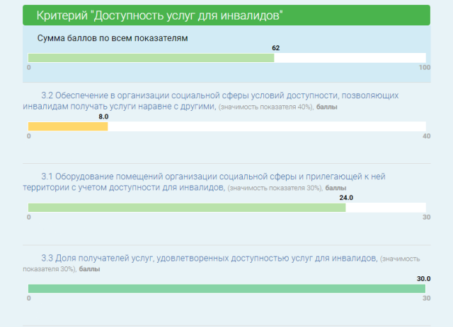
Task: Click the '8.0' value label
Action: [103, 117]
